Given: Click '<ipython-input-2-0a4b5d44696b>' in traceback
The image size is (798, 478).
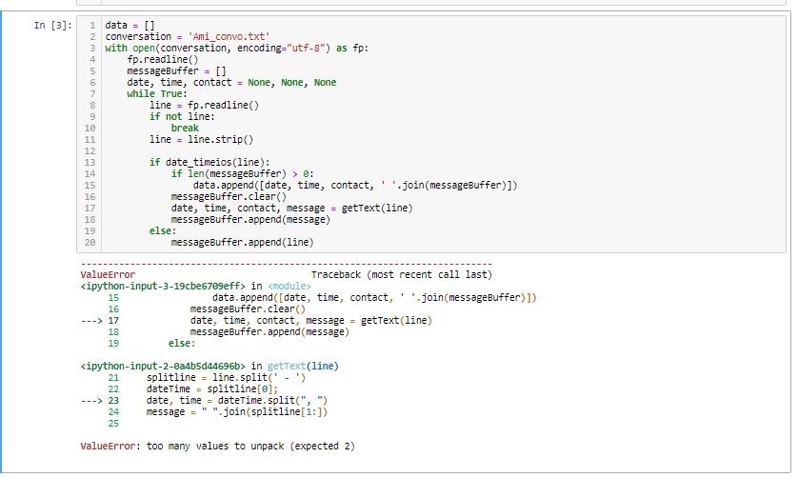Looking at the screenshot, I should click(163, 366).
